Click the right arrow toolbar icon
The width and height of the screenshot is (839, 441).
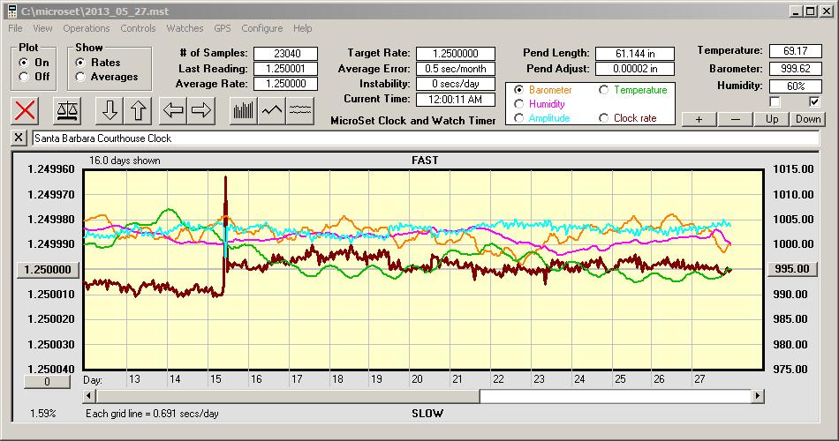pos(201,111)
